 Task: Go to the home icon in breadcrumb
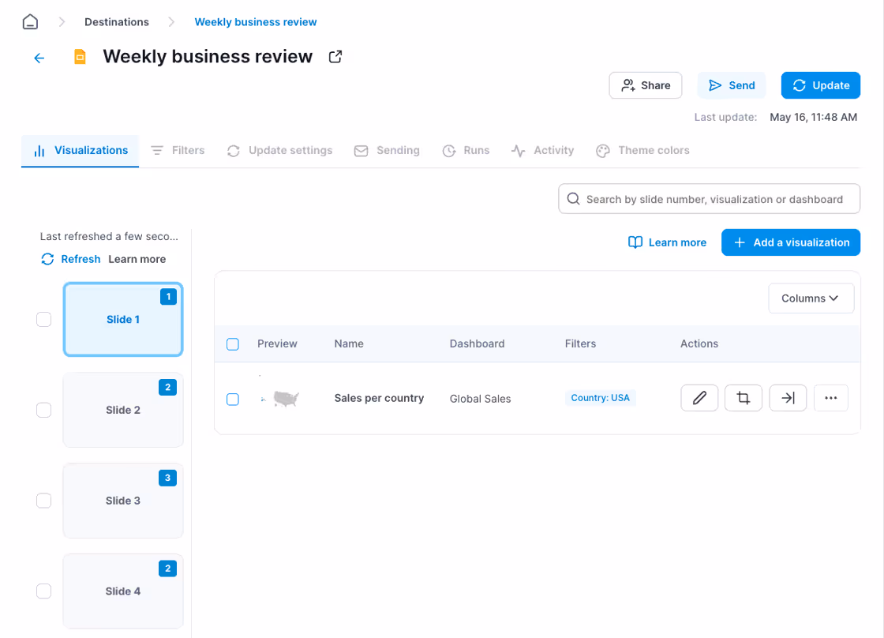pyautogui.click(x=31, y=22)
